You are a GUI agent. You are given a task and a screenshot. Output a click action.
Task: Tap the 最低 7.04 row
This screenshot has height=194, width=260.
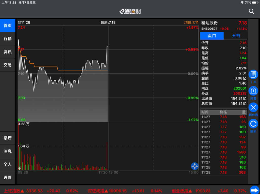point(224,58)
